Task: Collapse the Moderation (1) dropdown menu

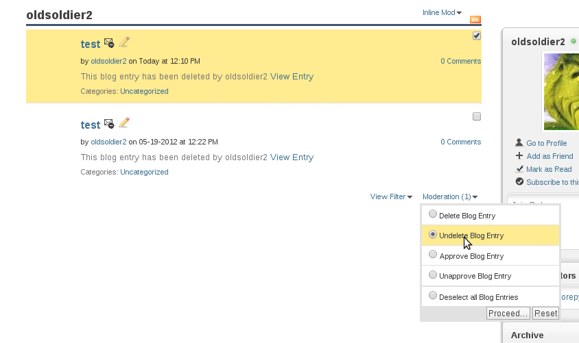Action: point(450,196)
